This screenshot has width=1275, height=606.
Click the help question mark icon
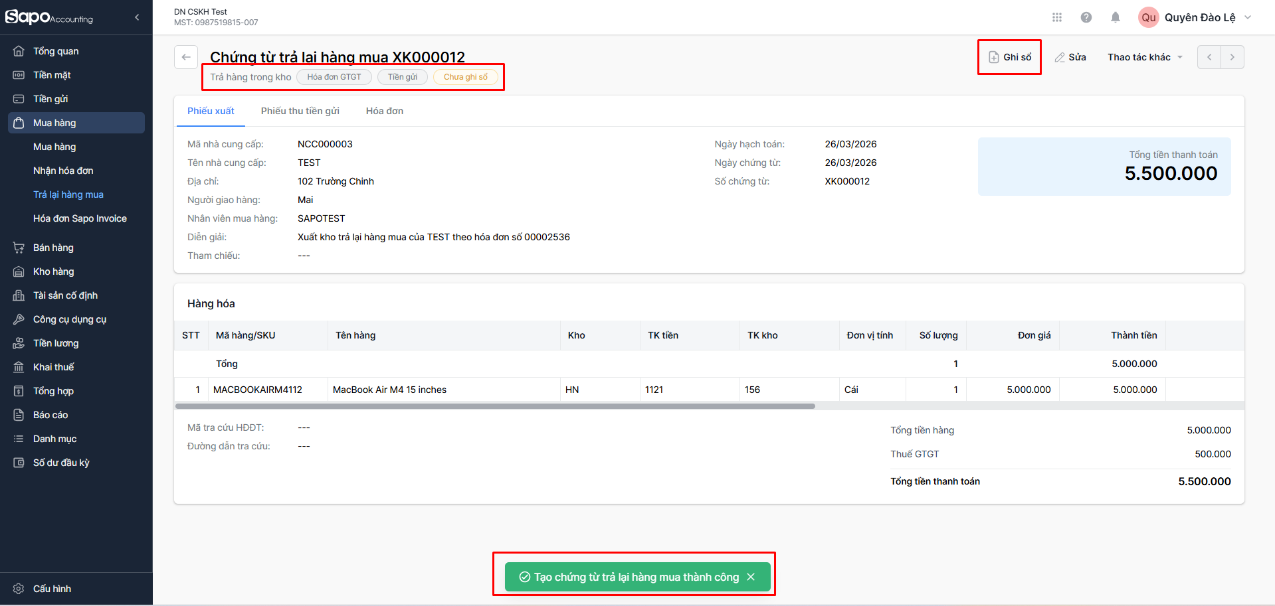point(1086,18)
